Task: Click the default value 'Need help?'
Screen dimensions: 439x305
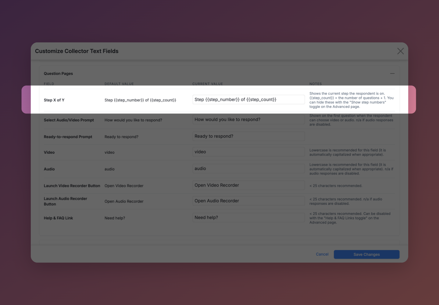Action: click(x=115, y=218)
